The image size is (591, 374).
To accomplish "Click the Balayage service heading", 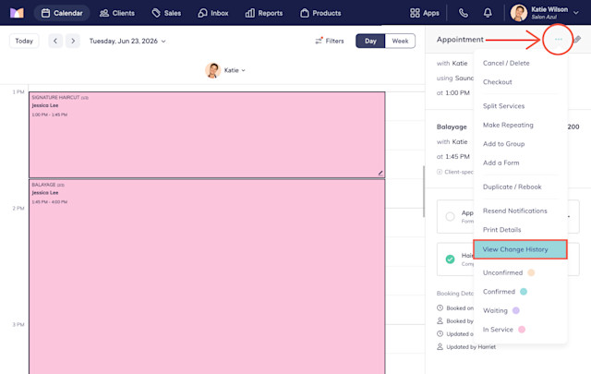I will (x=452, y=127).
